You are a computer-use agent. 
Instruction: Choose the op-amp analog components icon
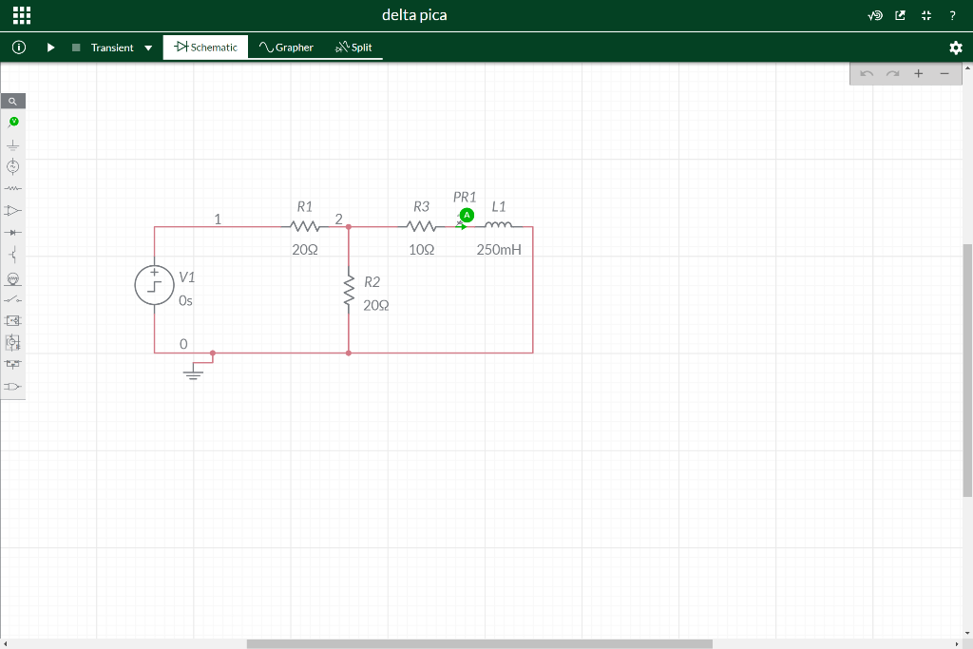13,210
